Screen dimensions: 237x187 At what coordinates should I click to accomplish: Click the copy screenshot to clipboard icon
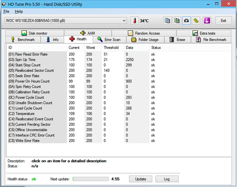(x=177, y=21)
